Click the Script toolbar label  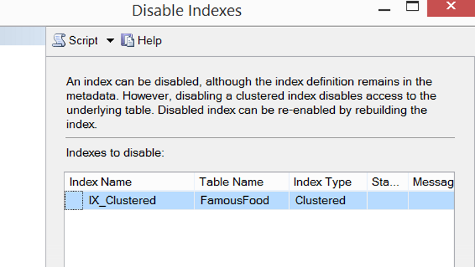pyautogui.click(x=83, y=40)
